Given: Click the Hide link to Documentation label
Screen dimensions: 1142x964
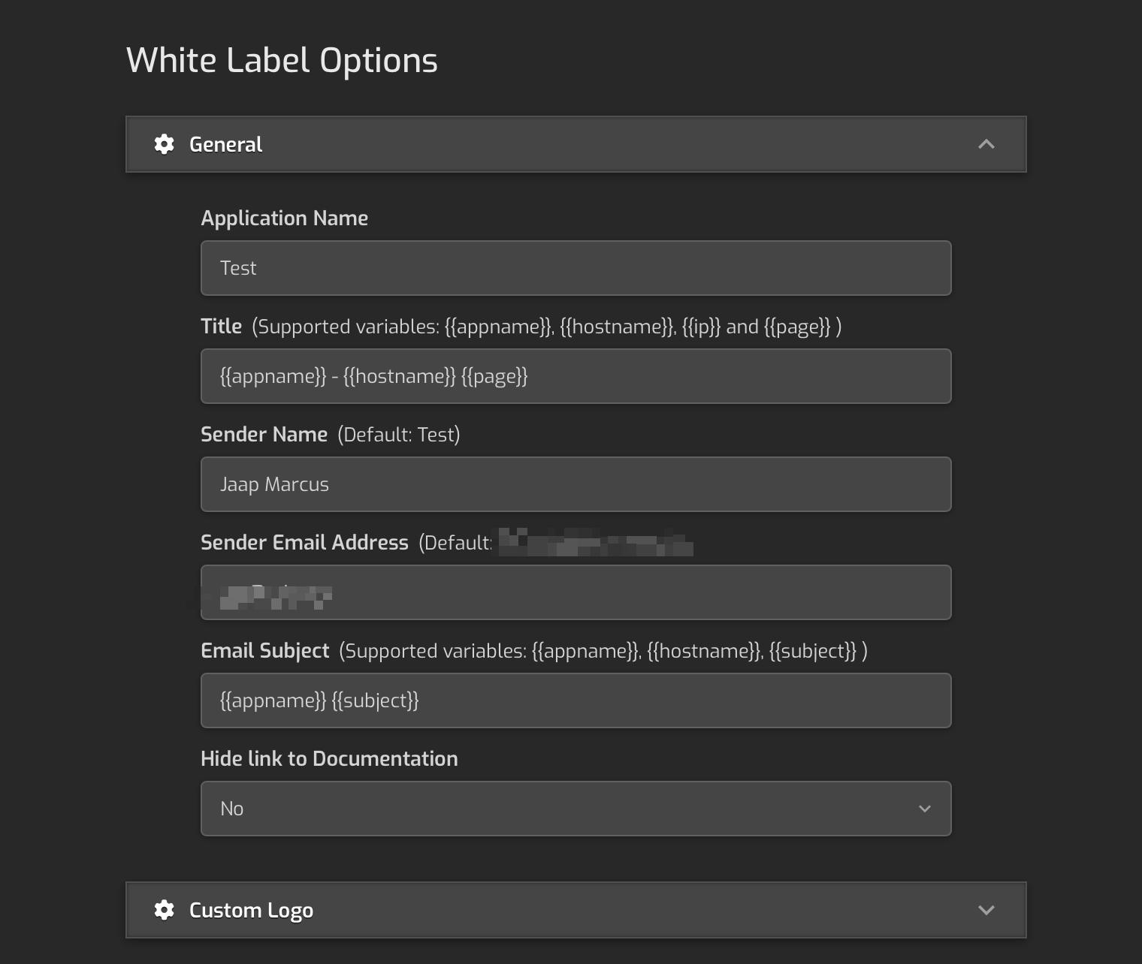Looking at the screenshot, I should [329, 758].
